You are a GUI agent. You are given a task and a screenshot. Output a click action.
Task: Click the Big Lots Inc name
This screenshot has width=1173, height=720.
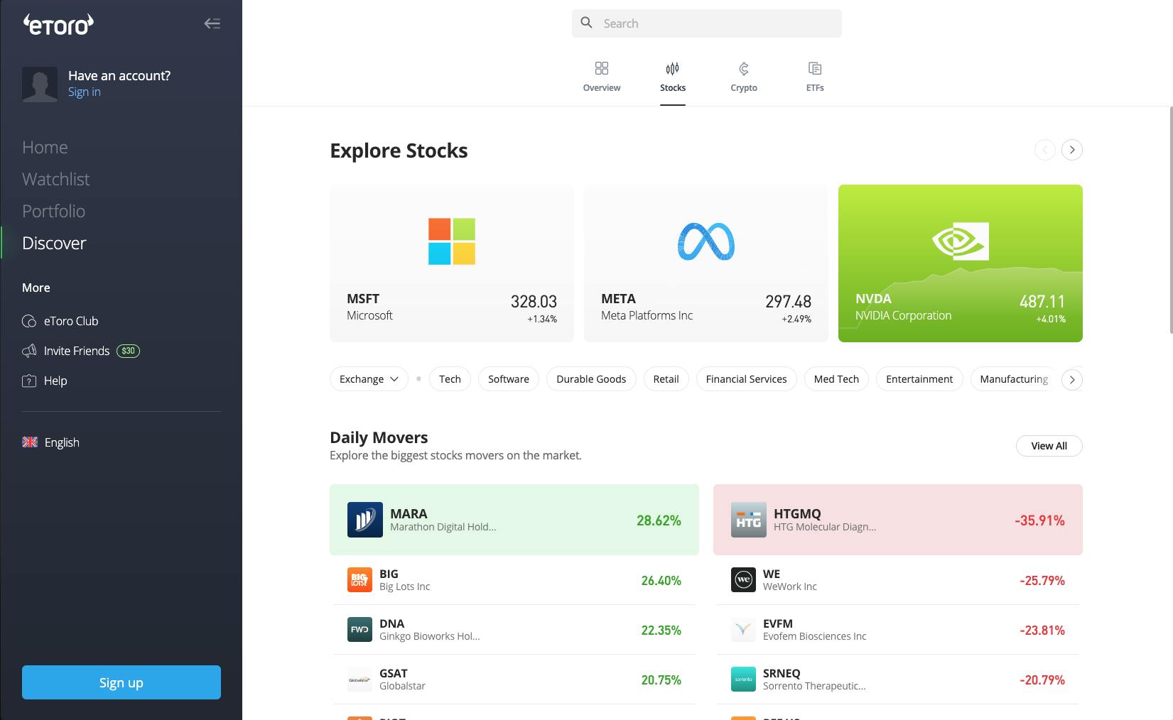coord(405,587)
